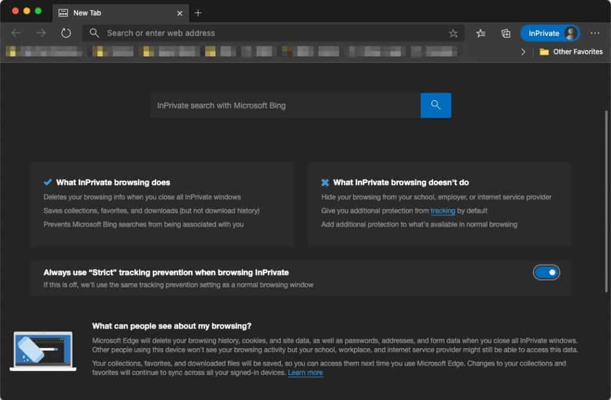This screenshot has width=611, height=400.
Task: Refresh the current page
Action: (x=66, y=33)
